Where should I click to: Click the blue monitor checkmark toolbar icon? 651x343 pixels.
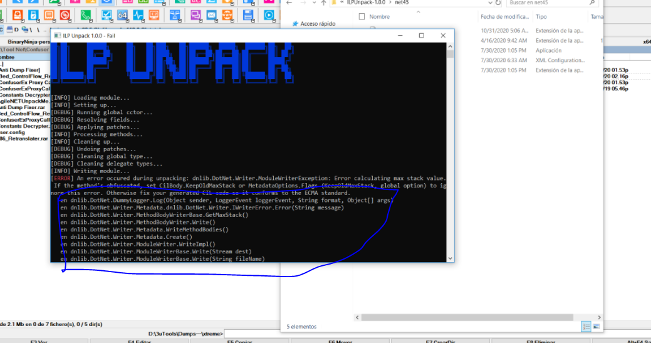coord(107,16)
